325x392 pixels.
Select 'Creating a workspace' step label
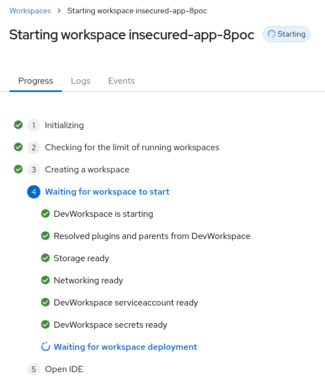tap(87, 170)
